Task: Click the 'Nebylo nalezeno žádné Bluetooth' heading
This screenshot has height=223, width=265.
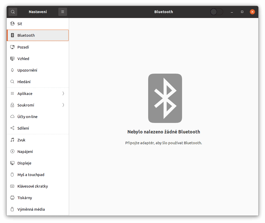Action: 164,132
